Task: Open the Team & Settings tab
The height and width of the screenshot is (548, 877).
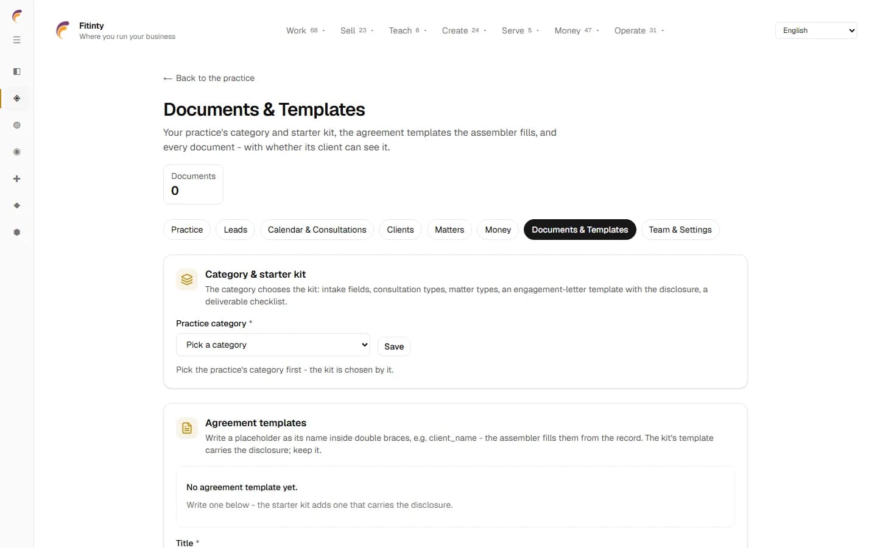Action: coord(680,230)
